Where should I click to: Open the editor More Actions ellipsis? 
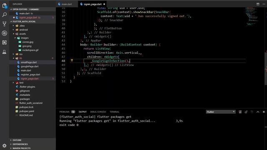(264, 4)
